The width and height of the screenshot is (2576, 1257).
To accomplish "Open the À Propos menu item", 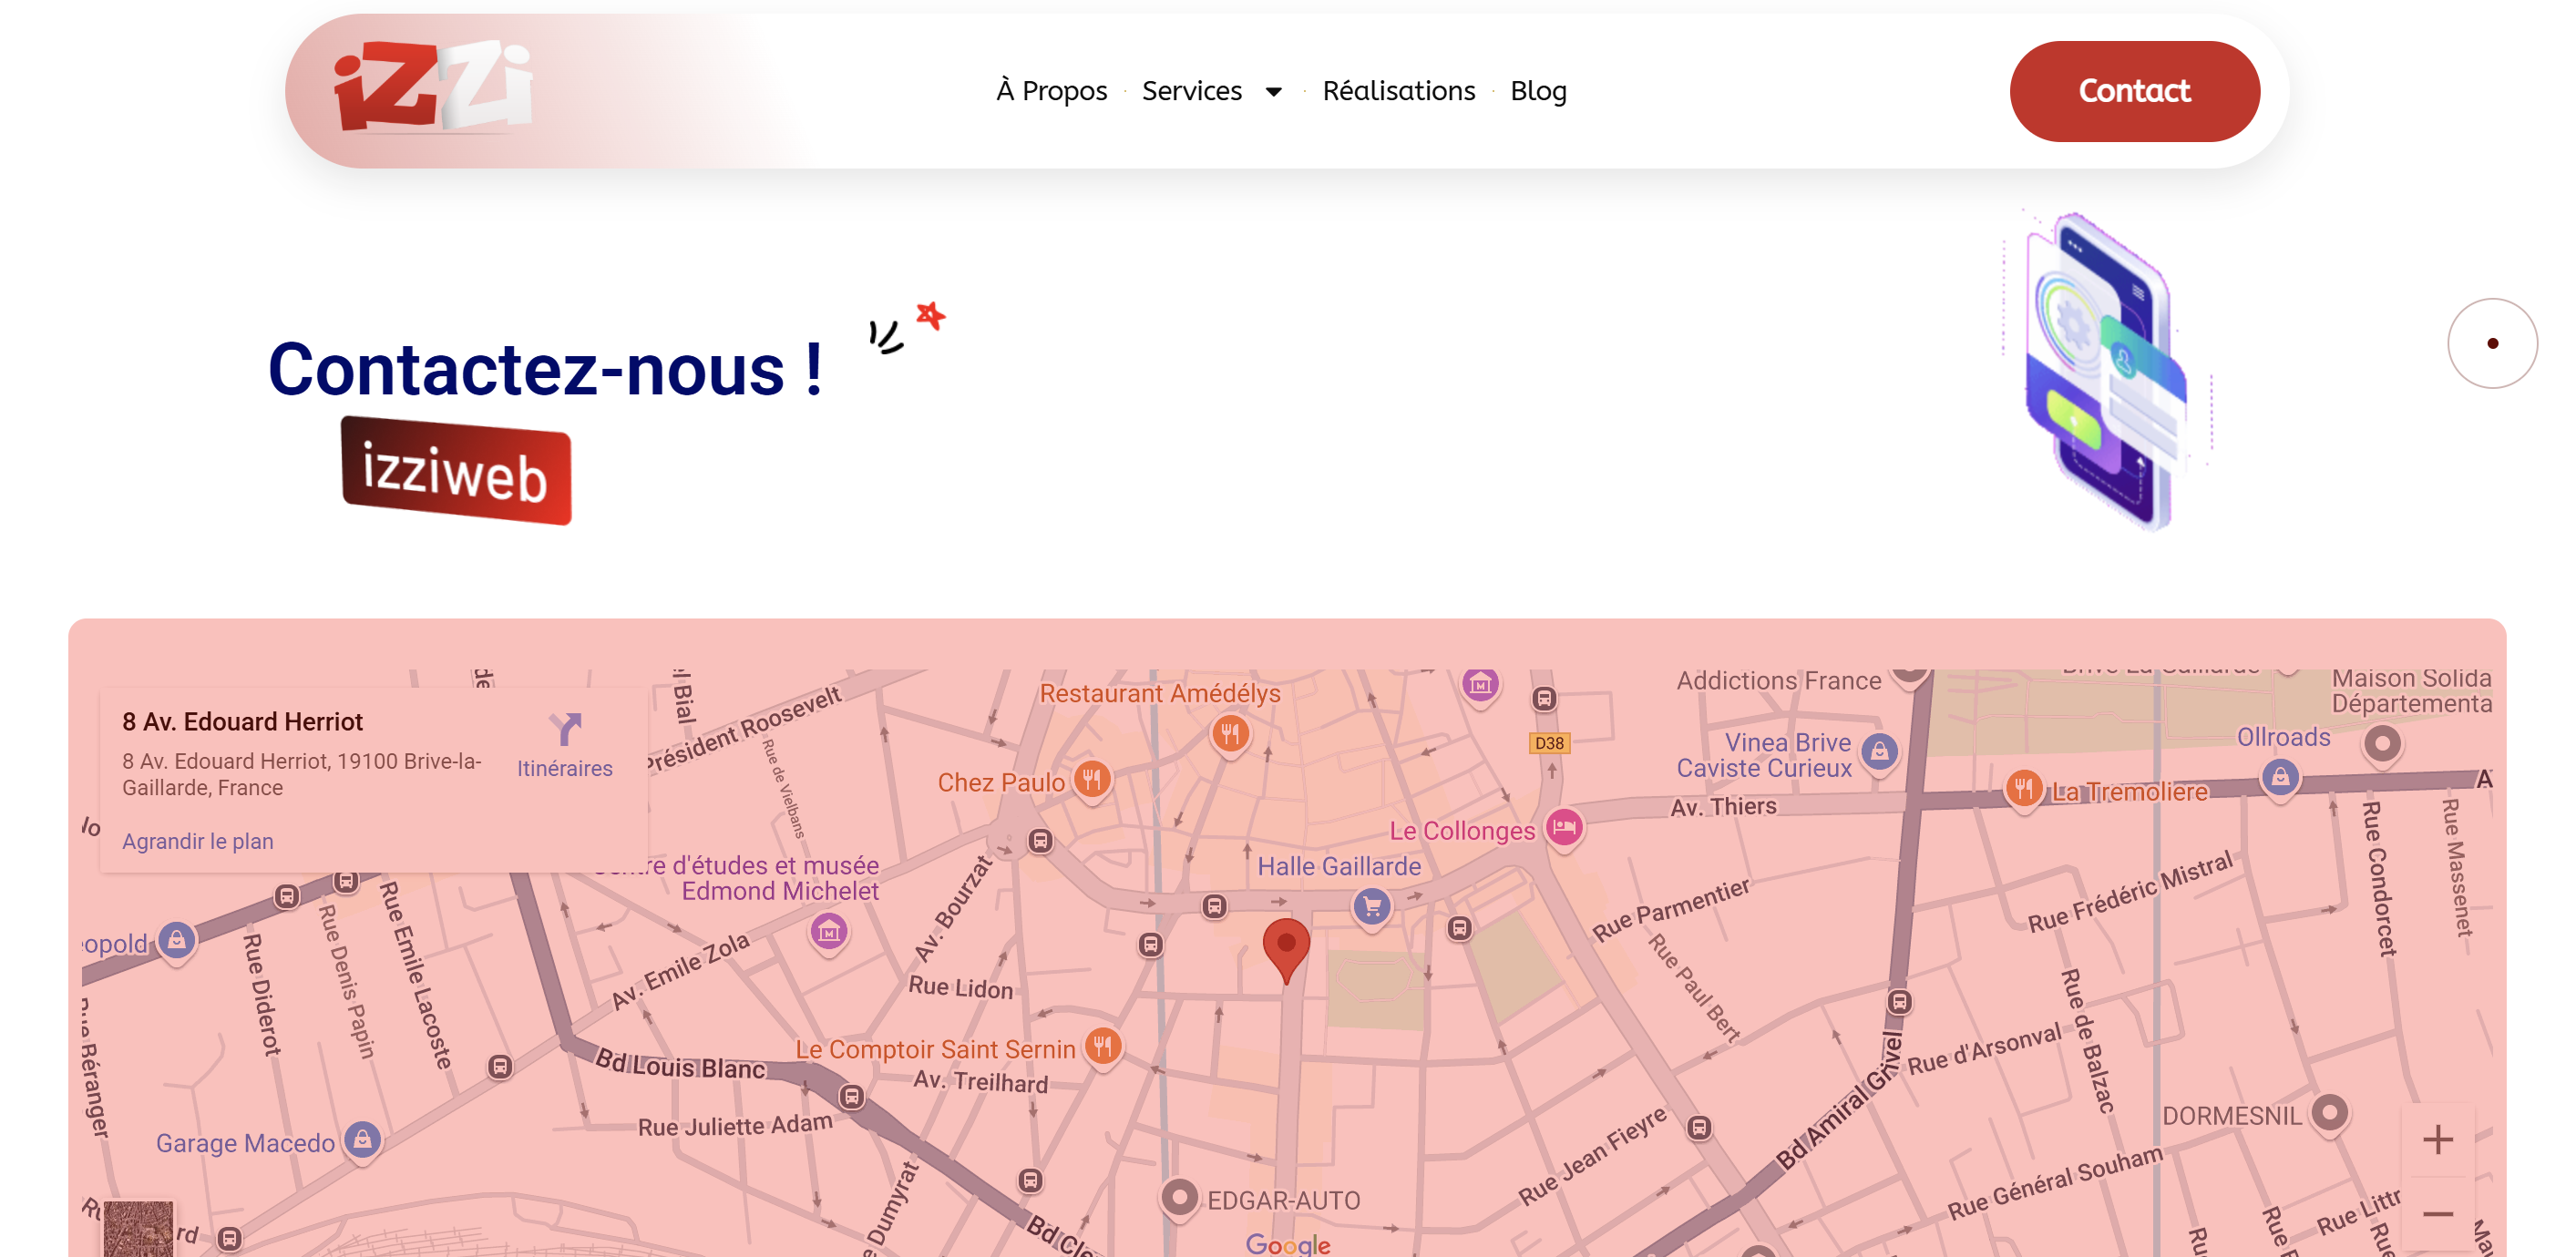I will (x=1051, y=91).
